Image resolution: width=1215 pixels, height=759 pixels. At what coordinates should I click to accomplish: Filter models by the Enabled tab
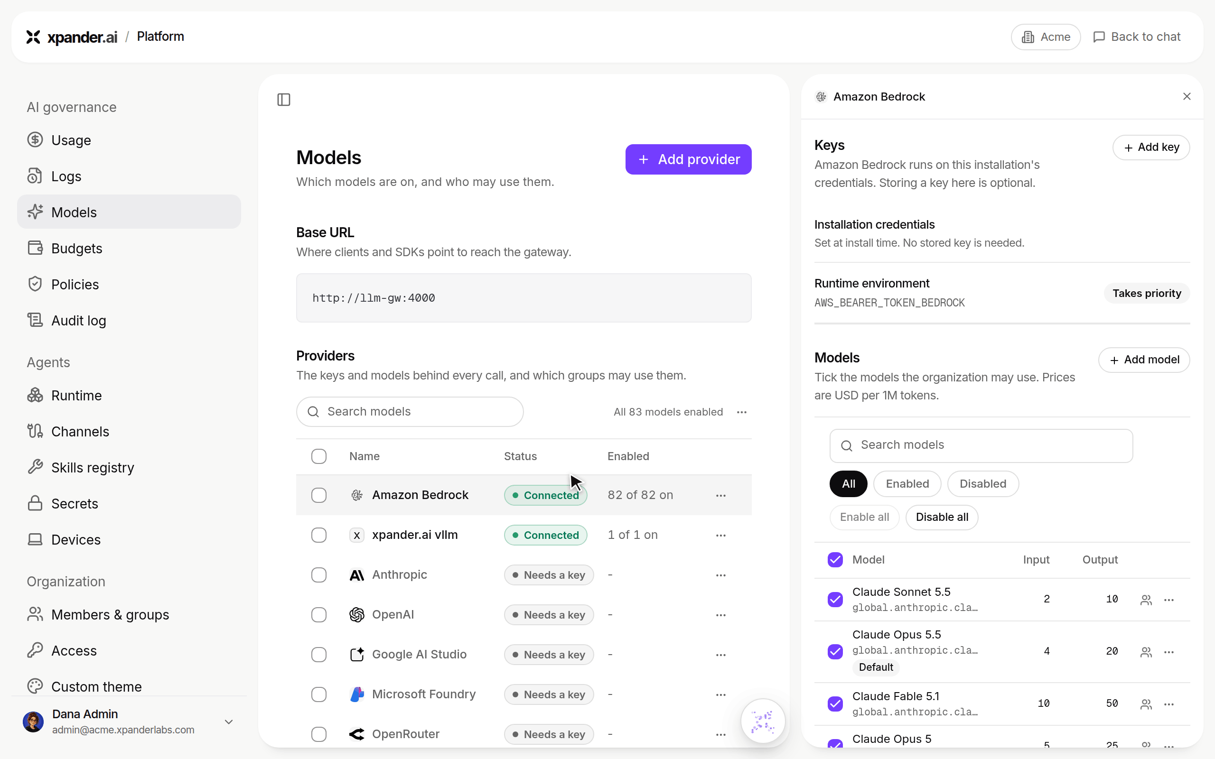tap(907, 484)
